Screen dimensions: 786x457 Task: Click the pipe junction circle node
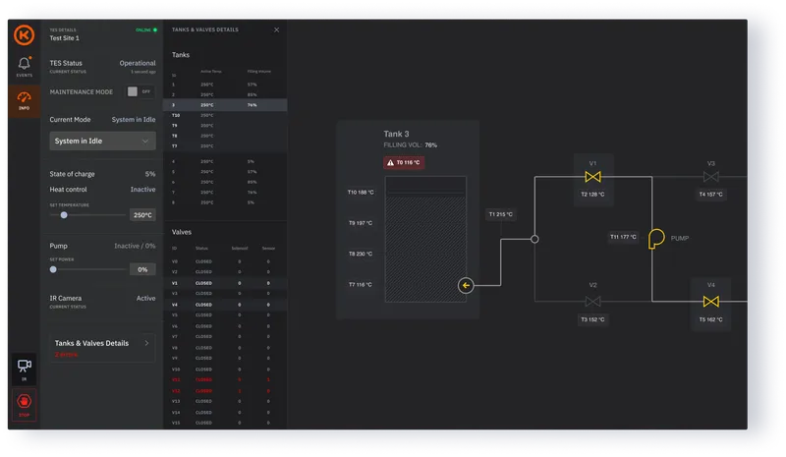point(534,239)
